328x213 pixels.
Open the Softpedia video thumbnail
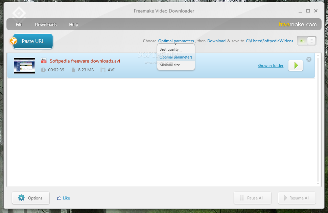(24, 66)
